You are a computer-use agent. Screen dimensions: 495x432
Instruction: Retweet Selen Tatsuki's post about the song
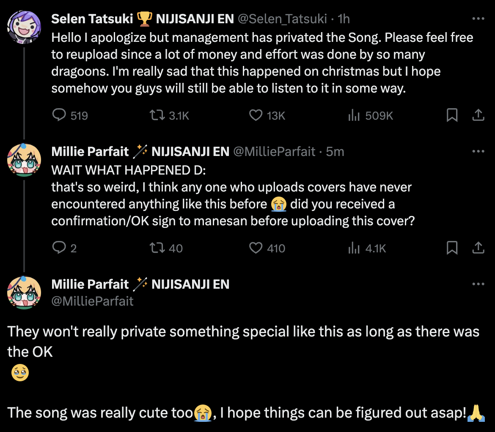pyautogui.click(x=157, y=115)
